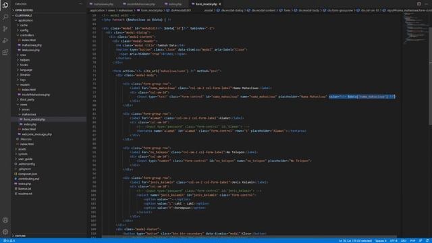Open .htaccess file in explorer
Image resolution: width=432 pixels, height=243 pixels.
click(26, 139)
